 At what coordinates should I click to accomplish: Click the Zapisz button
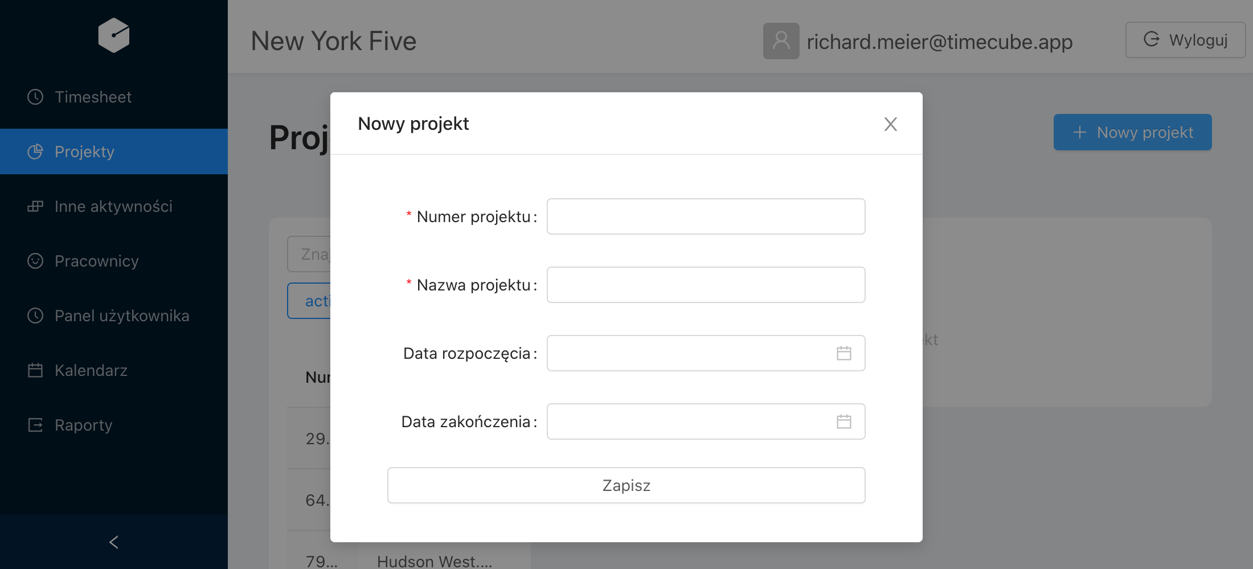[626, 485]
